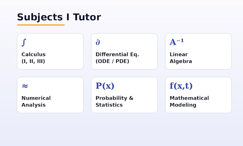Select the Numerical Analysis card
The width and height of the screenshot is (243, 146).
50,95
